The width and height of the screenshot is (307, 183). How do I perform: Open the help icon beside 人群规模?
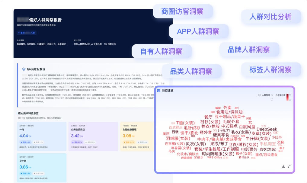click(259, 95)
